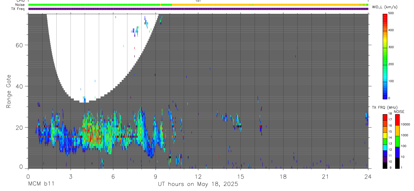Click the 40 tick on Range Gate axis

pyautogui.click(x=19, y=86)
